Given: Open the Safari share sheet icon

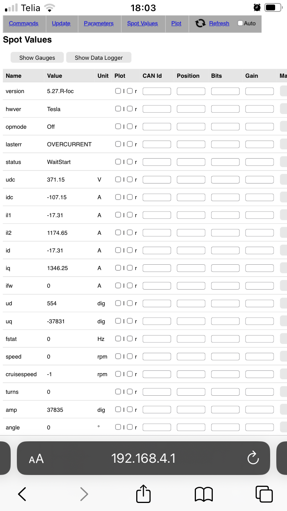Looking at the screenshot, I should coord(143,494).
